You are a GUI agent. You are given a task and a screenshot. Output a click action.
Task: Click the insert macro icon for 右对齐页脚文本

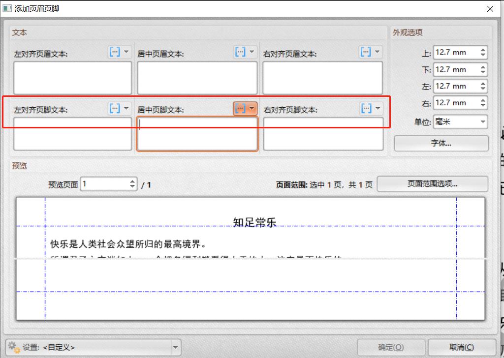(366, 109)
